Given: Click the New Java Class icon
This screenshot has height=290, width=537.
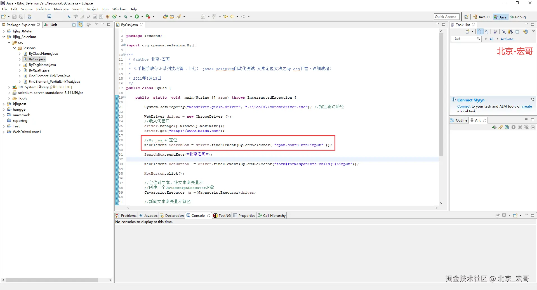Looking at the screenshot, I should pyautogui.click(x=114, y=17).
